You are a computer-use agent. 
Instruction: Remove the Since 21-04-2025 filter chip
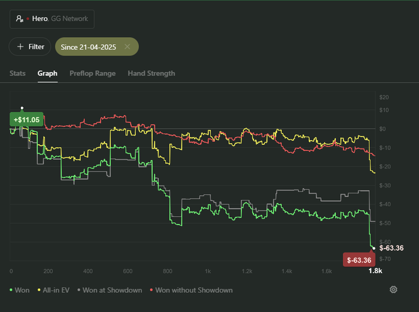[127, 47]
